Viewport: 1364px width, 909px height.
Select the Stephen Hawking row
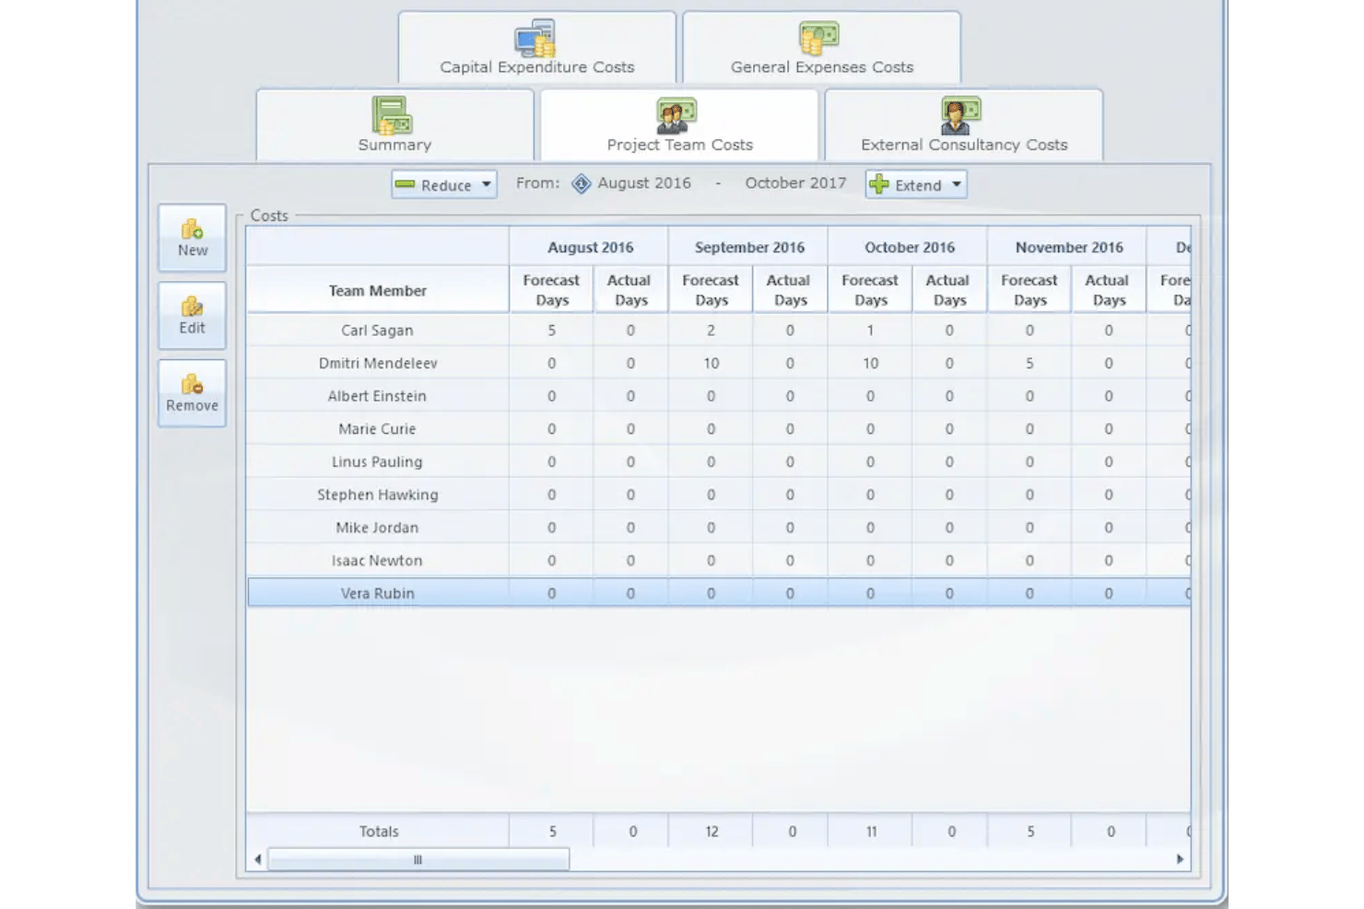tap(719, 495)
